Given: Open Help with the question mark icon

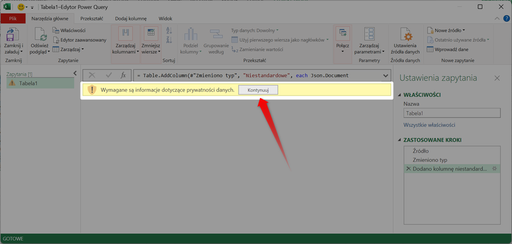Looking at the screenshot, I should coord(506,19).
